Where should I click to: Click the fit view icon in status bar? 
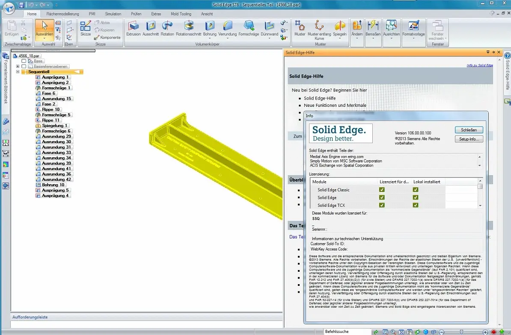coord(401,332)
